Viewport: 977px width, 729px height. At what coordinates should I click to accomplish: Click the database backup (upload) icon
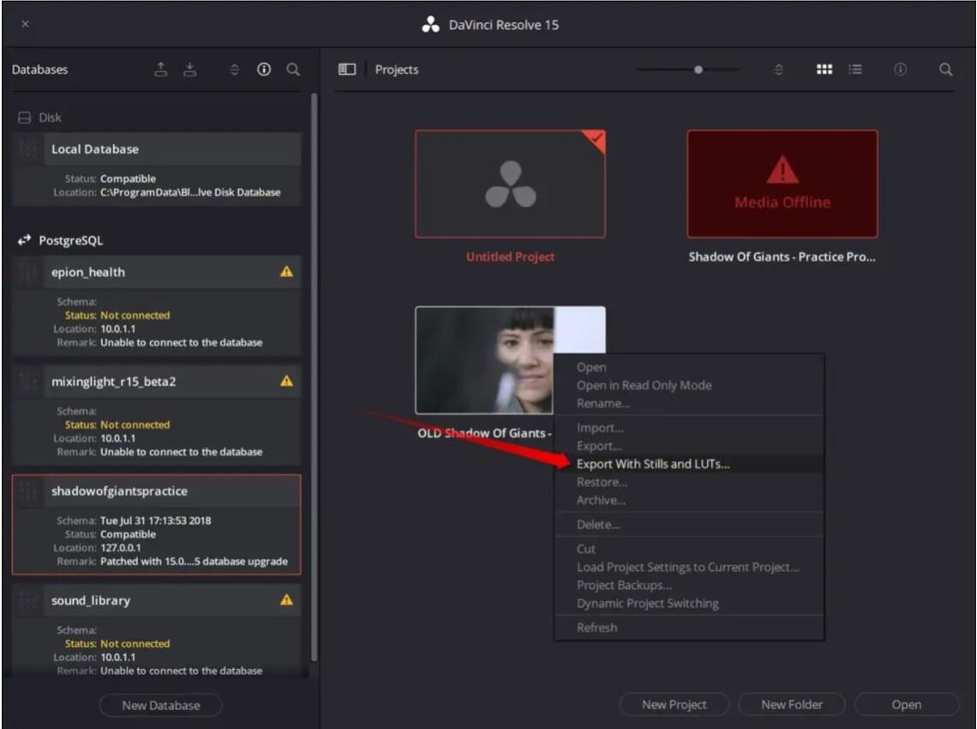[x=161, y=69]
